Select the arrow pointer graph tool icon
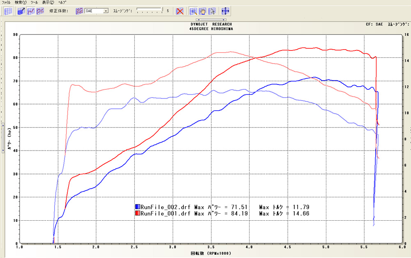The height and width of the screenshot is (258, 411). [212, 11]
